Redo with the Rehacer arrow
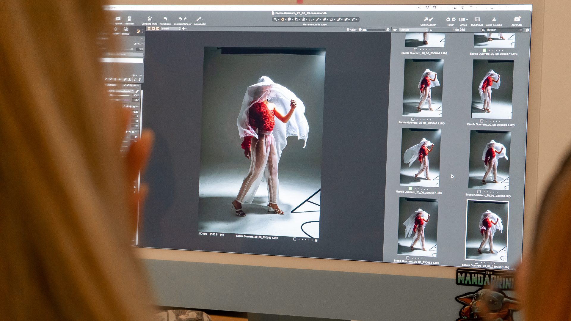 coord(185,19)
